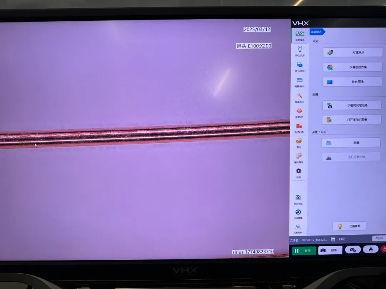Open the focus navigation map pin icon
The image size is (386, 289).
pyautogui.click(x=298, y=199)
